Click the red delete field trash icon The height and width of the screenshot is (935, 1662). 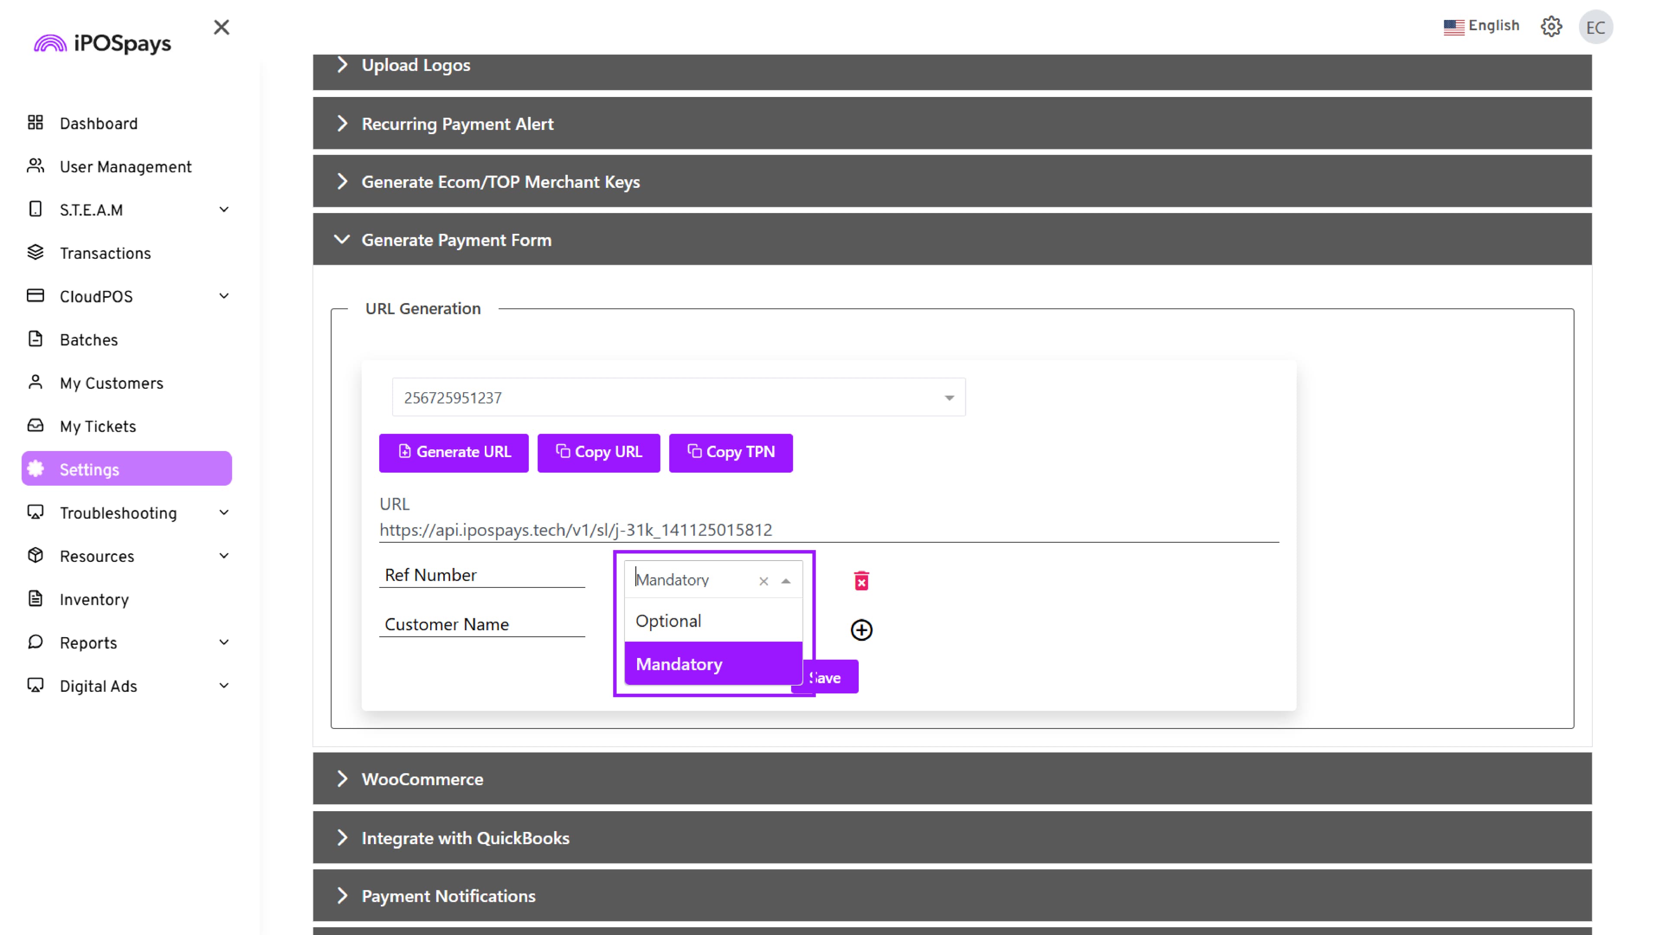tap(861, 581)
